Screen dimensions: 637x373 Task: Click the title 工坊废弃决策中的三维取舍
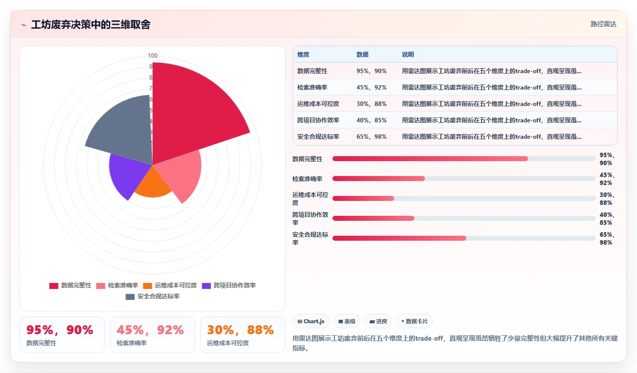click(x=91, y=24)
